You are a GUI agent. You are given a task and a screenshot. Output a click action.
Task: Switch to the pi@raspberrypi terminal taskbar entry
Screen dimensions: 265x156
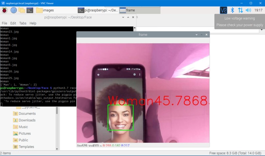click(98, 10)
